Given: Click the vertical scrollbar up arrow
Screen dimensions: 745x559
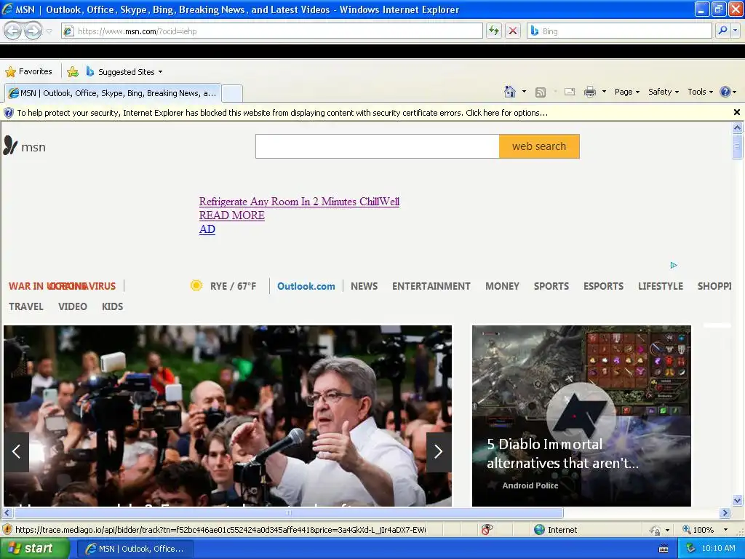Looking at the screenshot, I should 737,127.
